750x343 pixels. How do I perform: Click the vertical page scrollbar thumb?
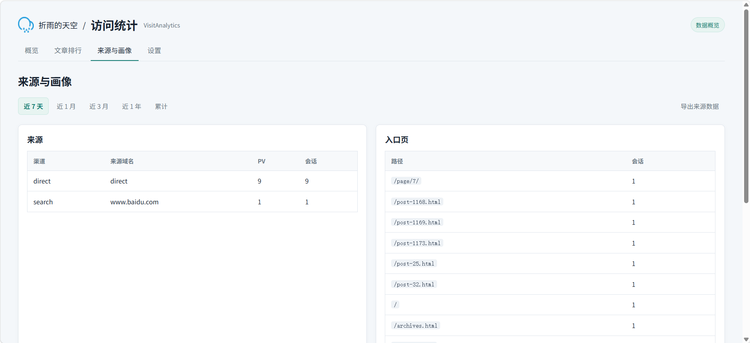click(746, 106)
